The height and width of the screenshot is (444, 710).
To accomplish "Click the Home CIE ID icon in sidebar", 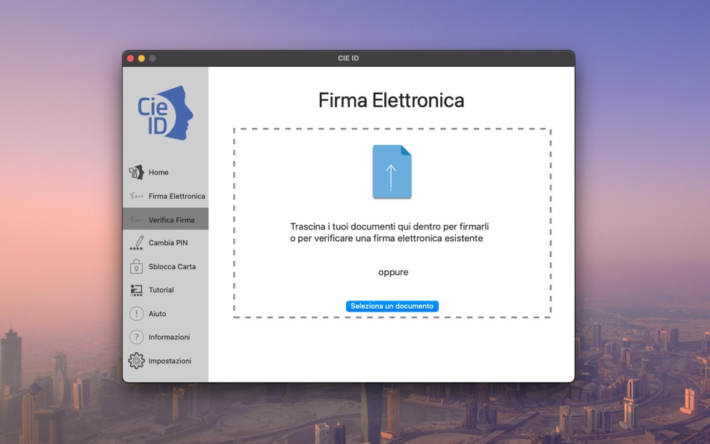I will coord(136,172).
